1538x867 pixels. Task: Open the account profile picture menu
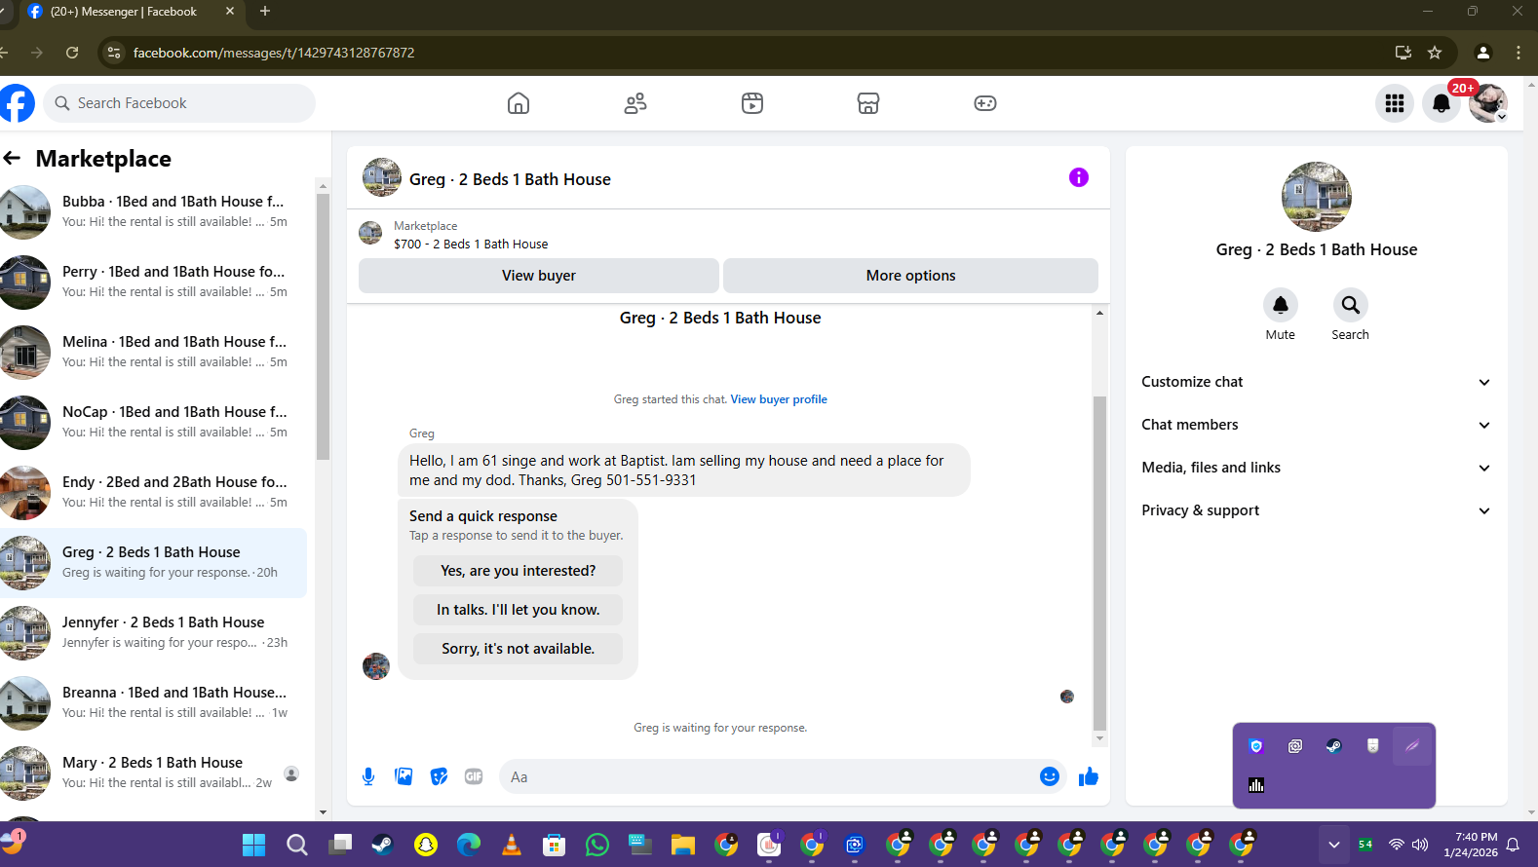click(1488, 103)
